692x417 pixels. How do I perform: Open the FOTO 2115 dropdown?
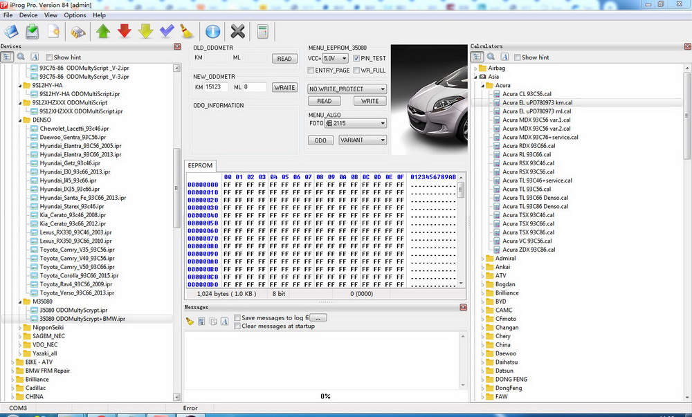356,123
